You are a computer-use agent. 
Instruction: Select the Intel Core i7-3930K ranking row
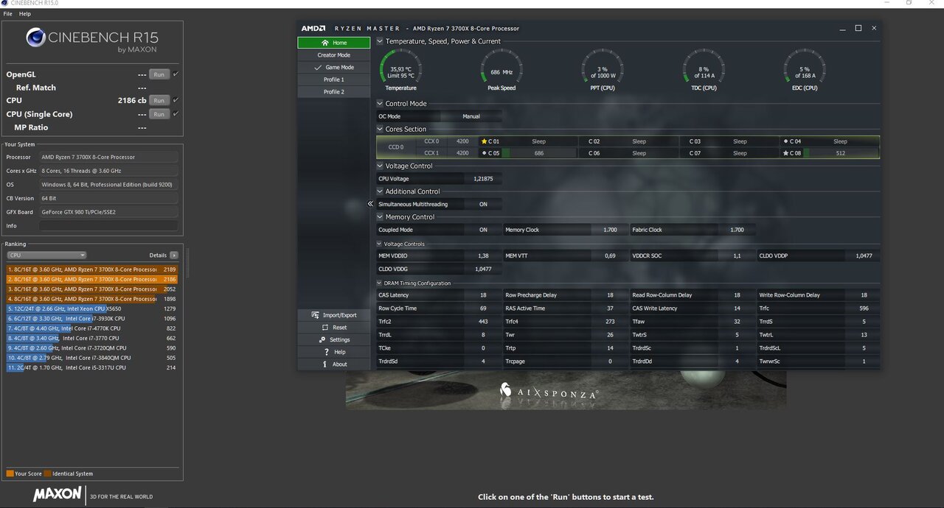click(92, 319)
